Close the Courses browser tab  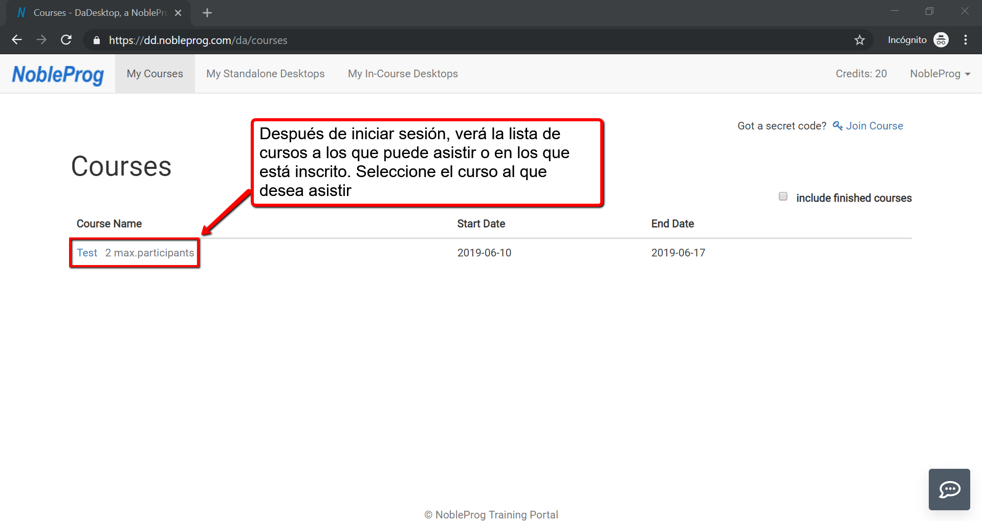[x=178, y=13]
